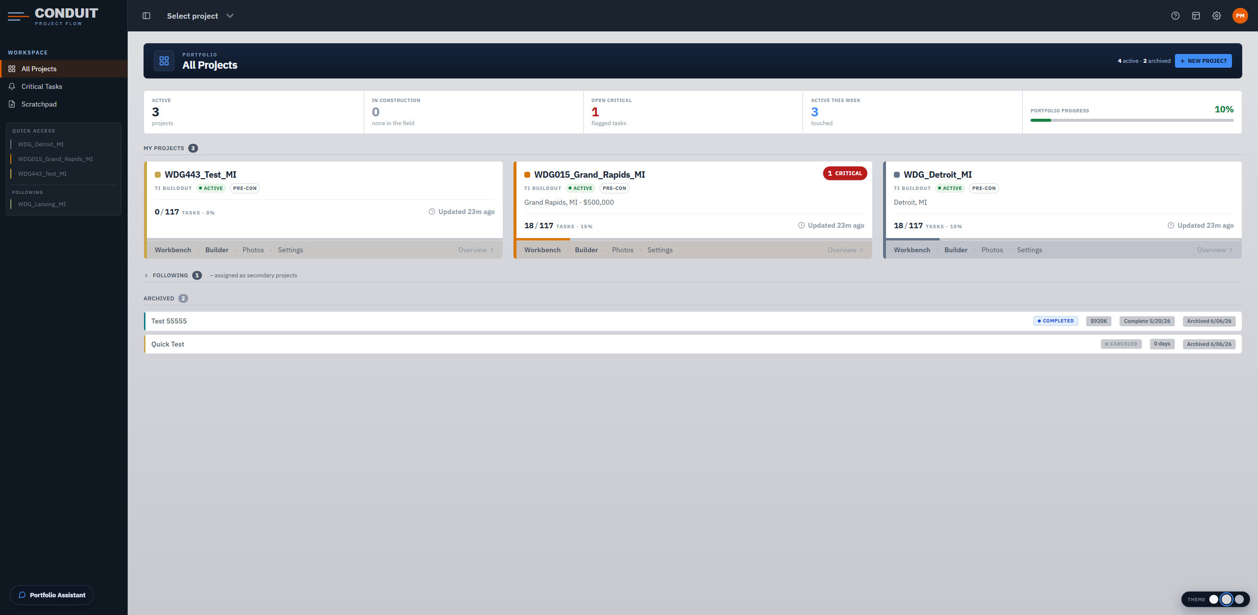Click the Canceled status badge
1258x615 pixels.
tap(1121, 344)
